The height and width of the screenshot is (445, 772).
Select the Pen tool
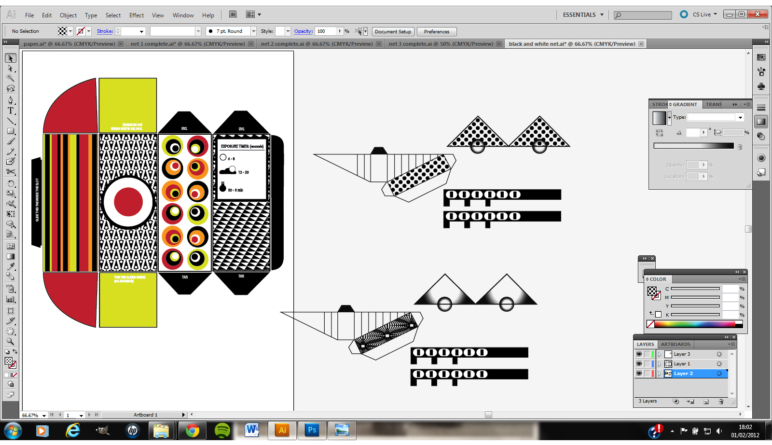point(11,101)
